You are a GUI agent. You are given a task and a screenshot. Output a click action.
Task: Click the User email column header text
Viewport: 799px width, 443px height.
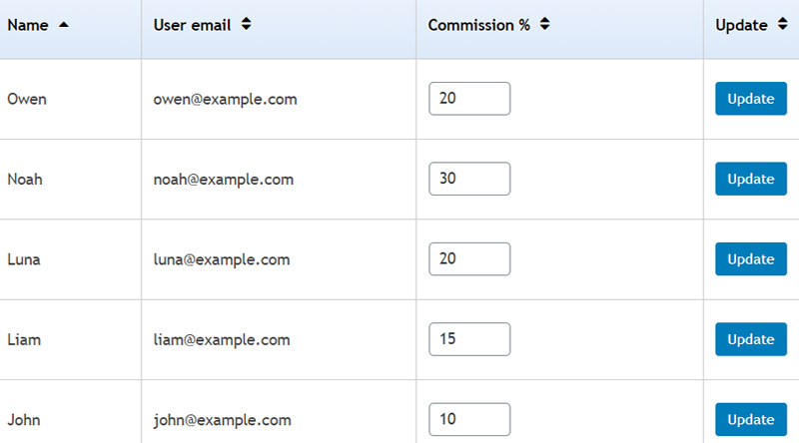point(192,25)
